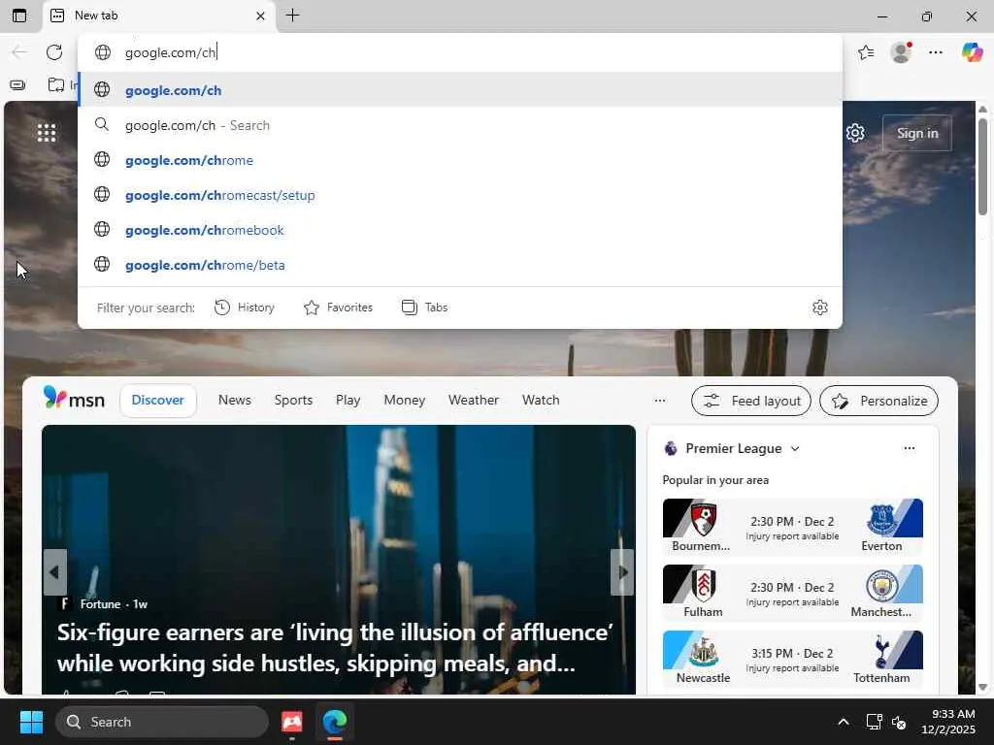This screenshot has height=745, width=994.
Task: Click the scrollbar down arrow
Action: [982, 687]
